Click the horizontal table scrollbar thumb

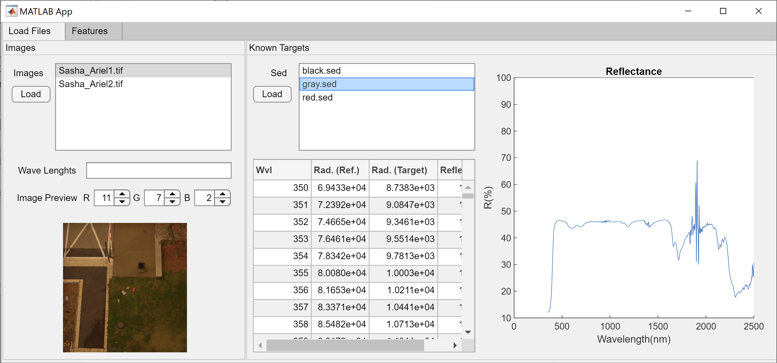(x=345, y=345)
